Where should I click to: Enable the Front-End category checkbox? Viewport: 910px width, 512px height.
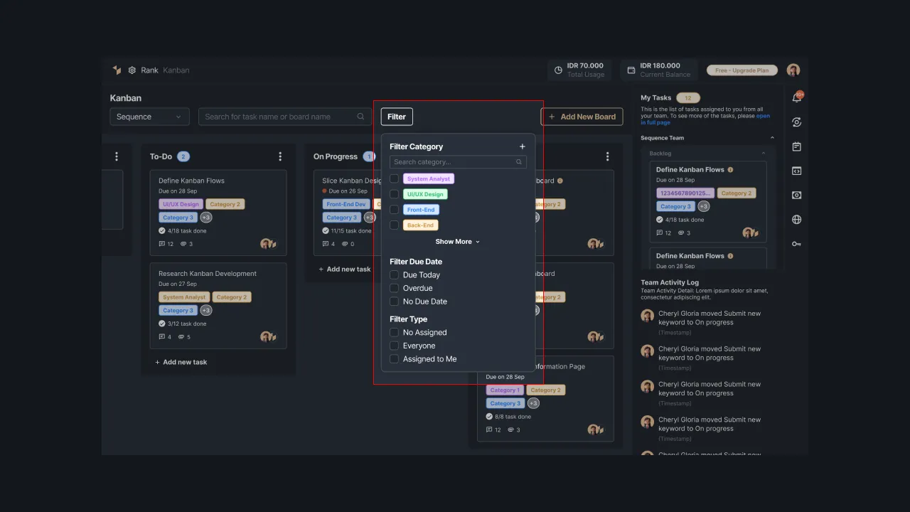394,210
